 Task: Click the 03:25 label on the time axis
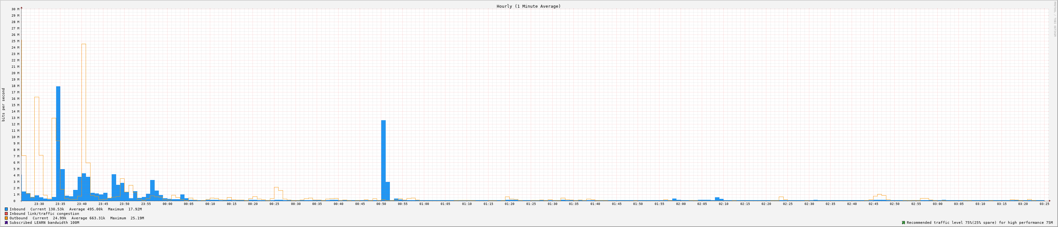coord(1044,204)
